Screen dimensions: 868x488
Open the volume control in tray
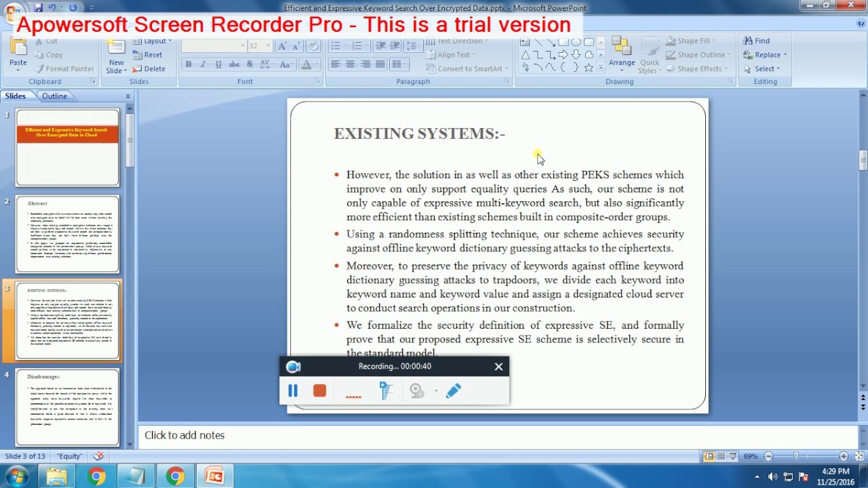pyautogui.click(x=772, y=476)
